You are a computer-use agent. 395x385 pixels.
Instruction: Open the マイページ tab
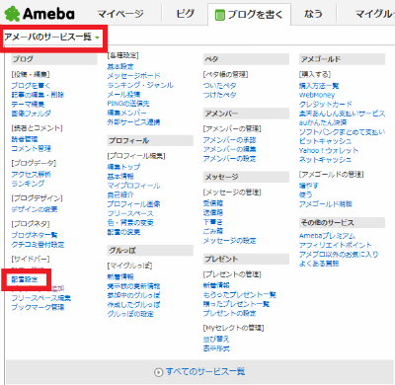pyautogui.click(x=120, y=14)
